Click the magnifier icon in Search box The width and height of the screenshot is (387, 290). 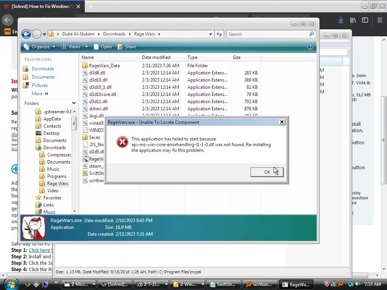click(x=311, y=34)
